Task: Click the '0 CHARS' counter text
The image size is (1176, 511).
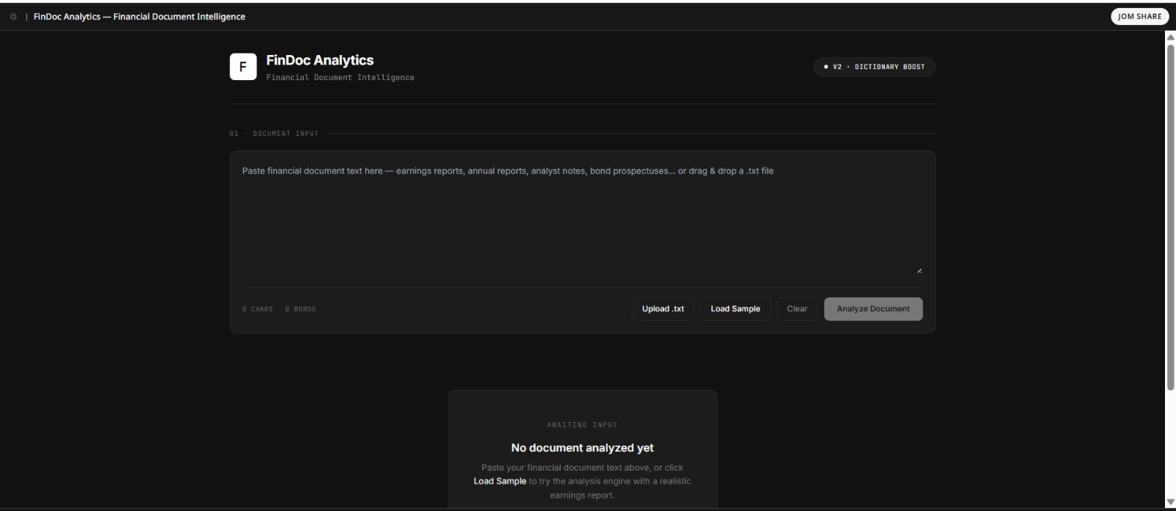Action: [257, 310]
